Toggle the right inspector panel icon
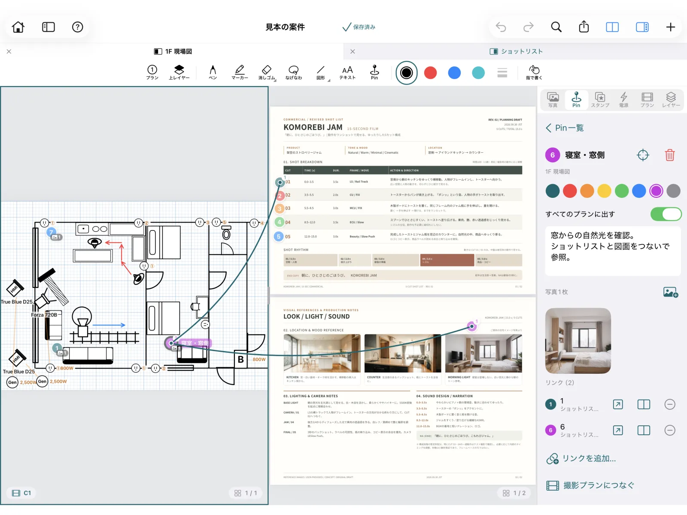This screenshot has height=515, width=687. point(642,27)
